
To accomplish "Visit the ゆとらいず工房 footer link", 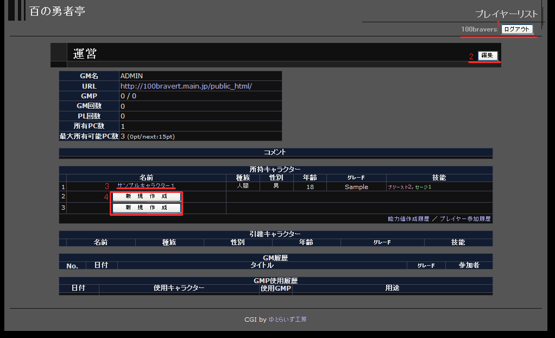I will point(291,320).
